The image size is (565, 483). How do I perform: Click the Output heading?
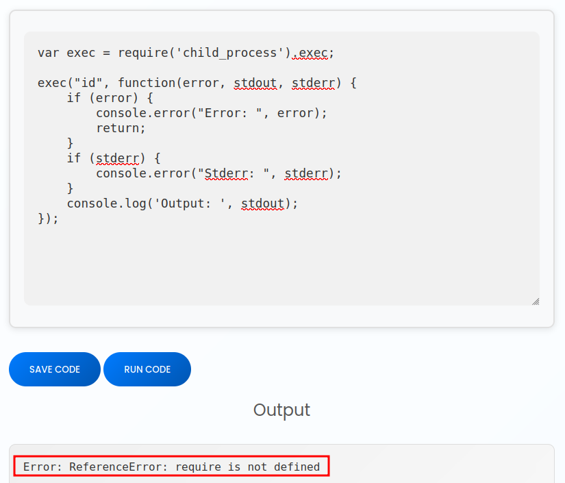pyautogui.click(x=281, y=410)
